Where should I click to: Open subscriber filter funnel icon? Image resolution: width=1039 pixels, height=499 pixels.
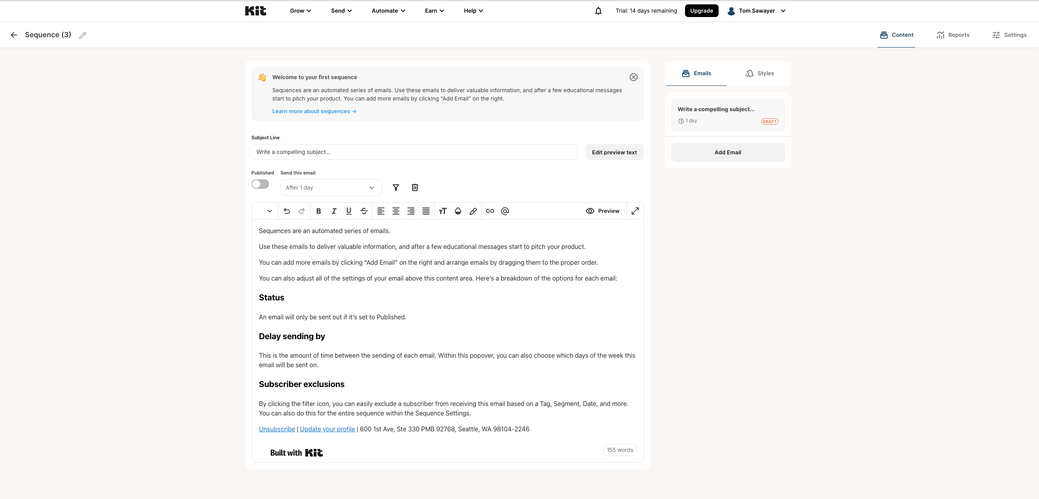pyautogui.click(x=396, y=188)
